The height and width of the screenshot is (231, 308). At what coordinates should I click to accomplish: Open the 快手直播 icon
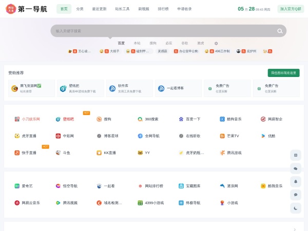point(17,152)
